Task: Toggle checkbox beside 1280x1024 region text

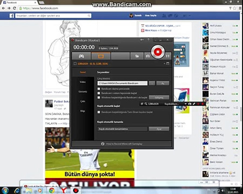Action: click(x=75, y=64)
